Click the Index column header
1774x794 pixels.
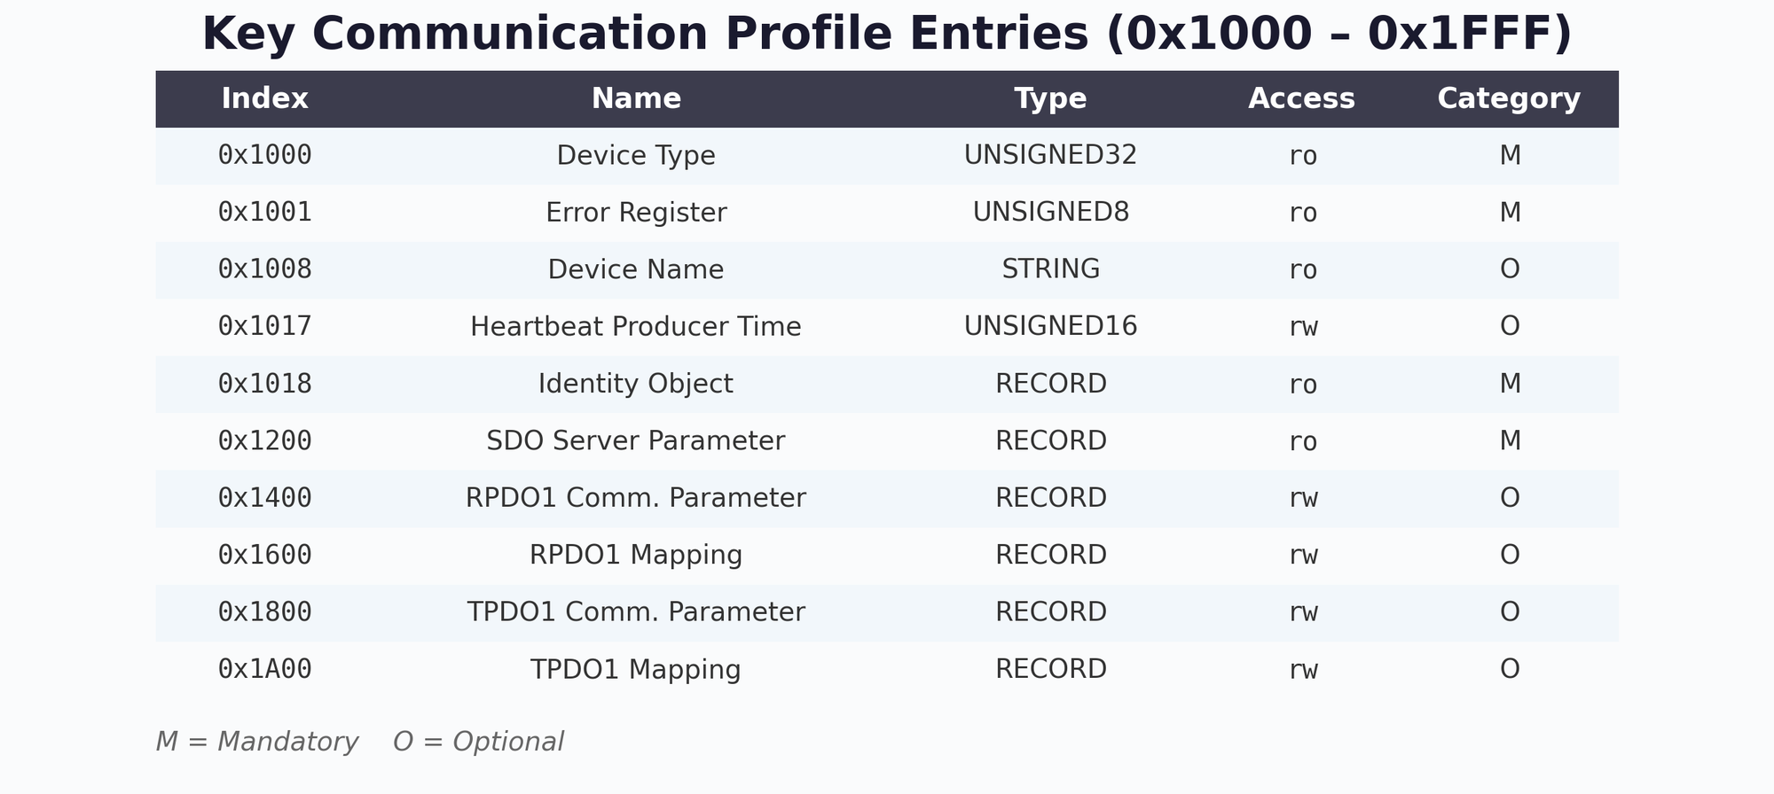click(x=264, y=98)
